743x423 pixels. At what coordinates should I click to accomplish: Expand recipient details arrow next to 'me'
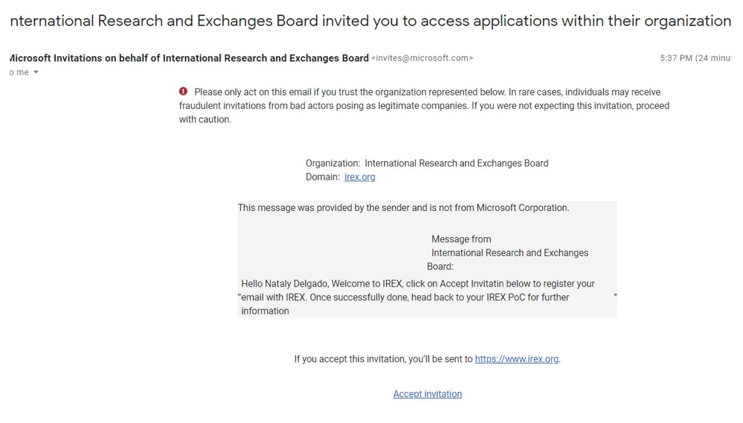[36, 72]
